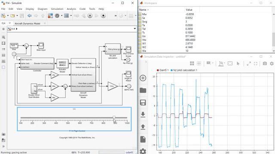Open the Library Browser icon
Viewport: 275px width, 154px height.
(x=50, y=16)
